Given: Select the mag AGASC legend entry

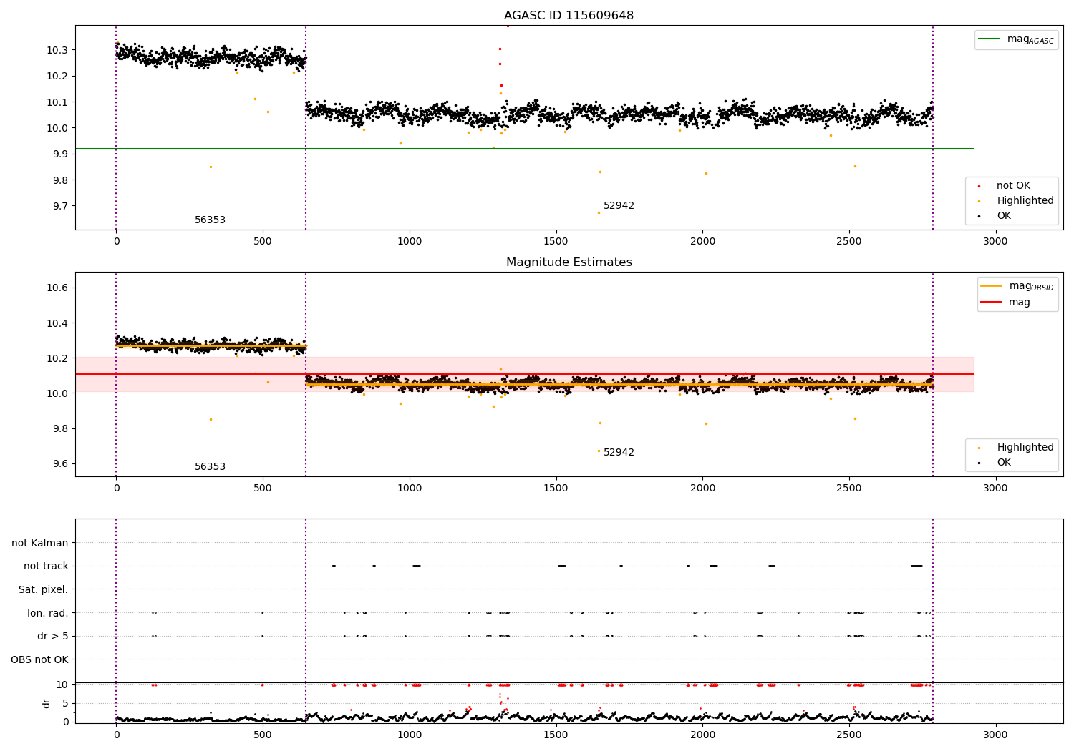Looking at the screenshot, I should tap(1016, 39).
